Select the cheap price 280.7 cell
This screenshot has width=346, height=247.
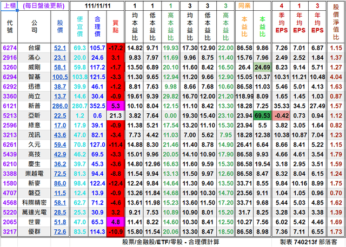pyautogui.click(x=79, y=106)
